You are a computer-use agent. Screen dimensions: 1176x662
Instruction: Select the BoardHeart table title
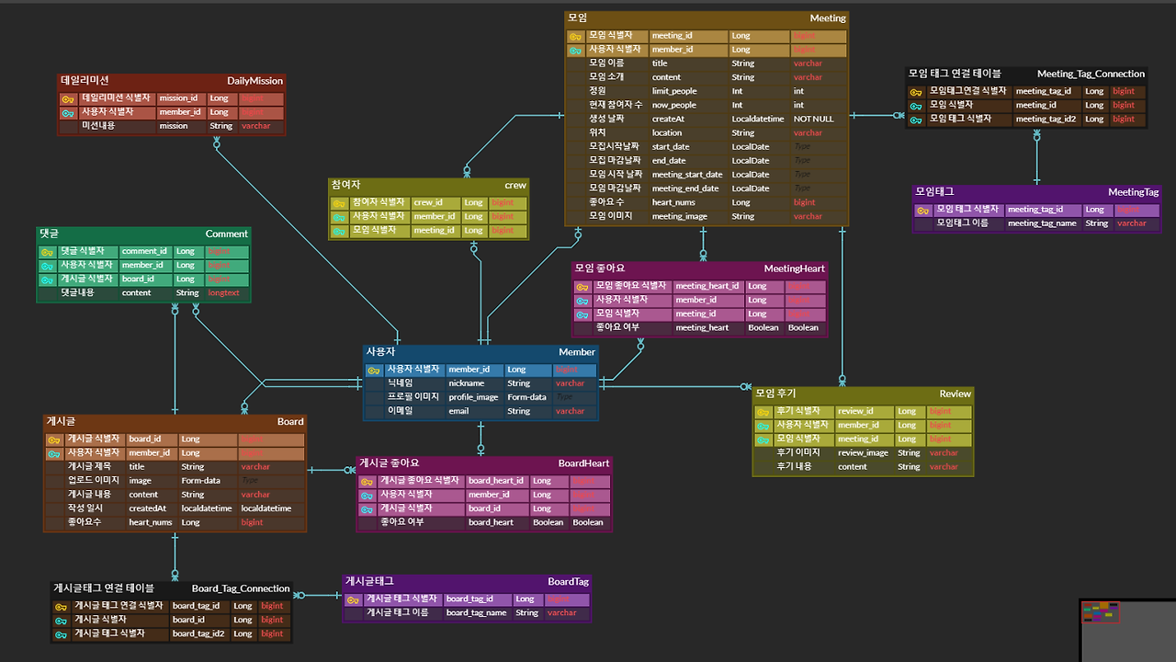[x=583, y=464]
